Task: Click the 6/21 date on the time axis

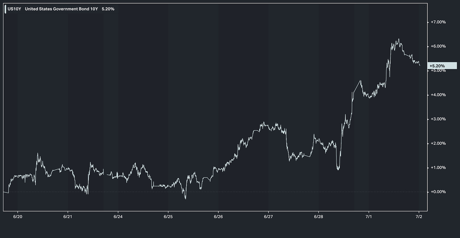Action: click(68, 217)
